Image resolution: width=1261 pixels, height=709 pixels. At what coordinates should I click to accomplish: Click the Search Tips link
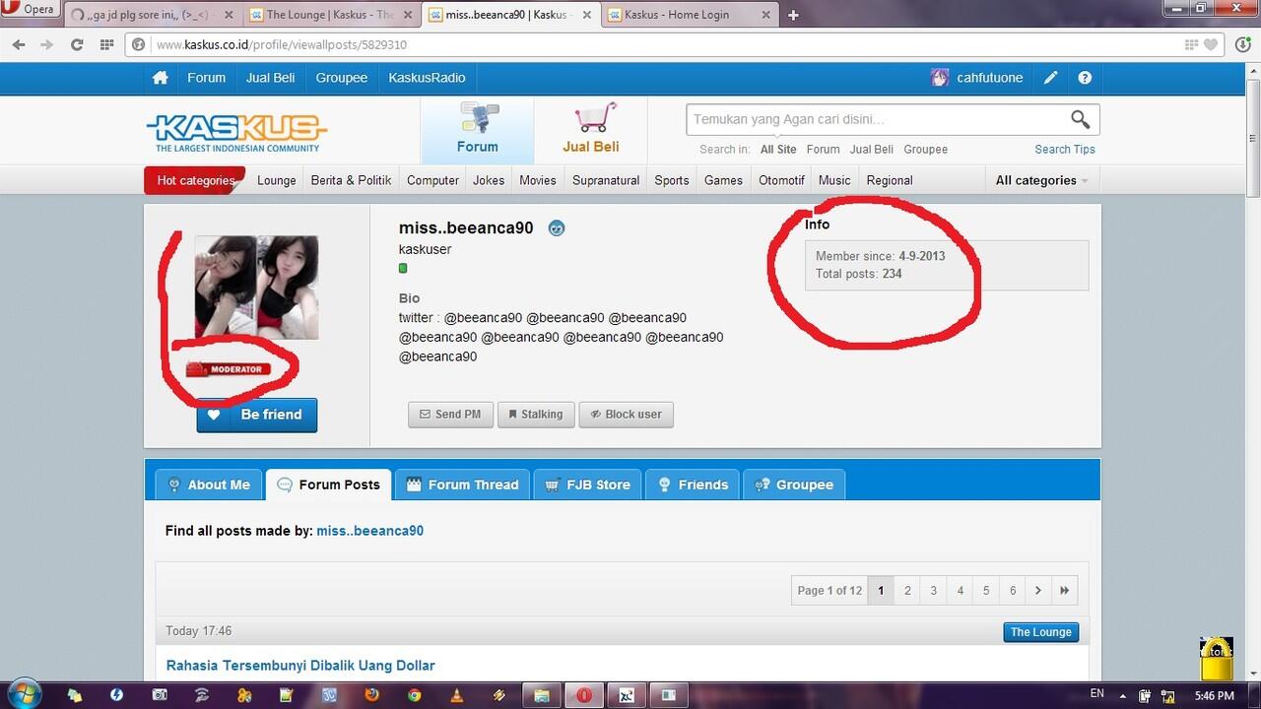[x=1065, y=150]
